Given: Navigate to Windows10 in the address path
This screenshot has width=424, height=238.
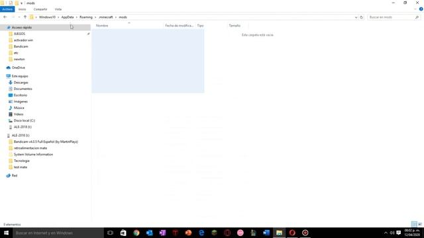Looking at the screenshot, I should point(47,17).
